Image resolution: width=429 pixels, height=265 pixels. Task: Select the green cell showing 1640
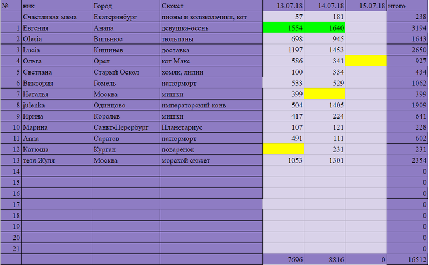324,28
